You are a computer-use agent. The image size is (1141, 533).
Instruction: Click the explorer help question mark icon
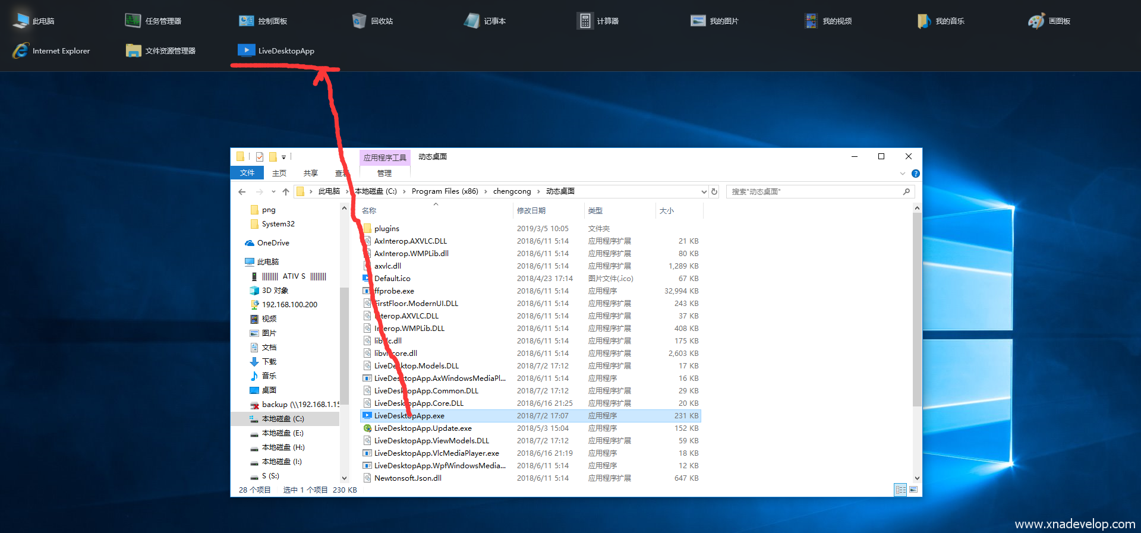tap(915, 174)
